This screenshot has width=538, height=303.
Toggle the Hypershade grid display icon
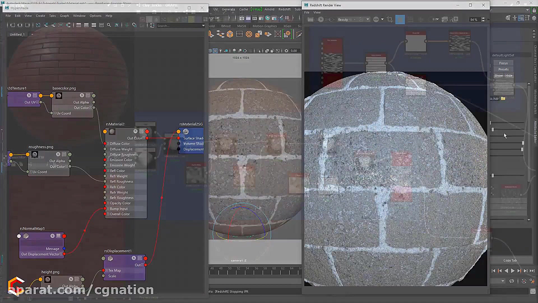pyautogui.click(x=127, y=25)
